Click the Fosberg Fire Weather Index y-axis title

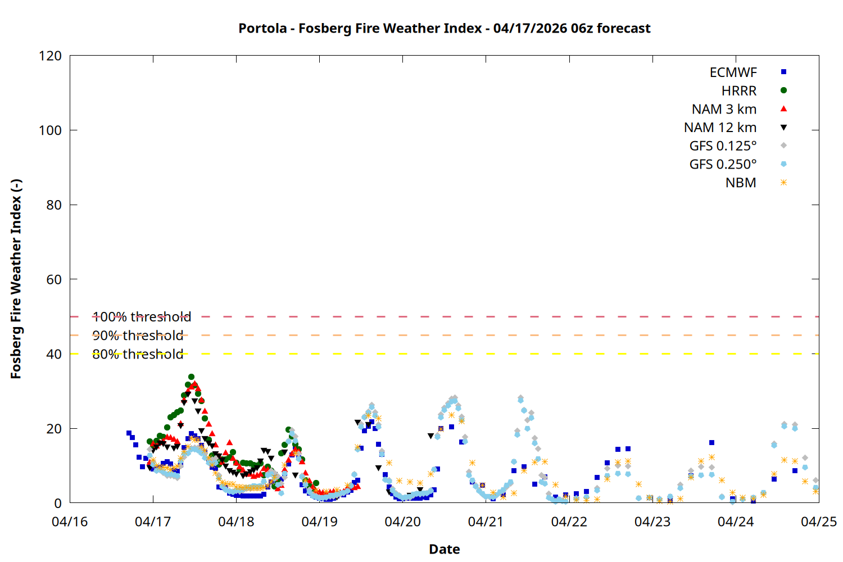(16, 279)
